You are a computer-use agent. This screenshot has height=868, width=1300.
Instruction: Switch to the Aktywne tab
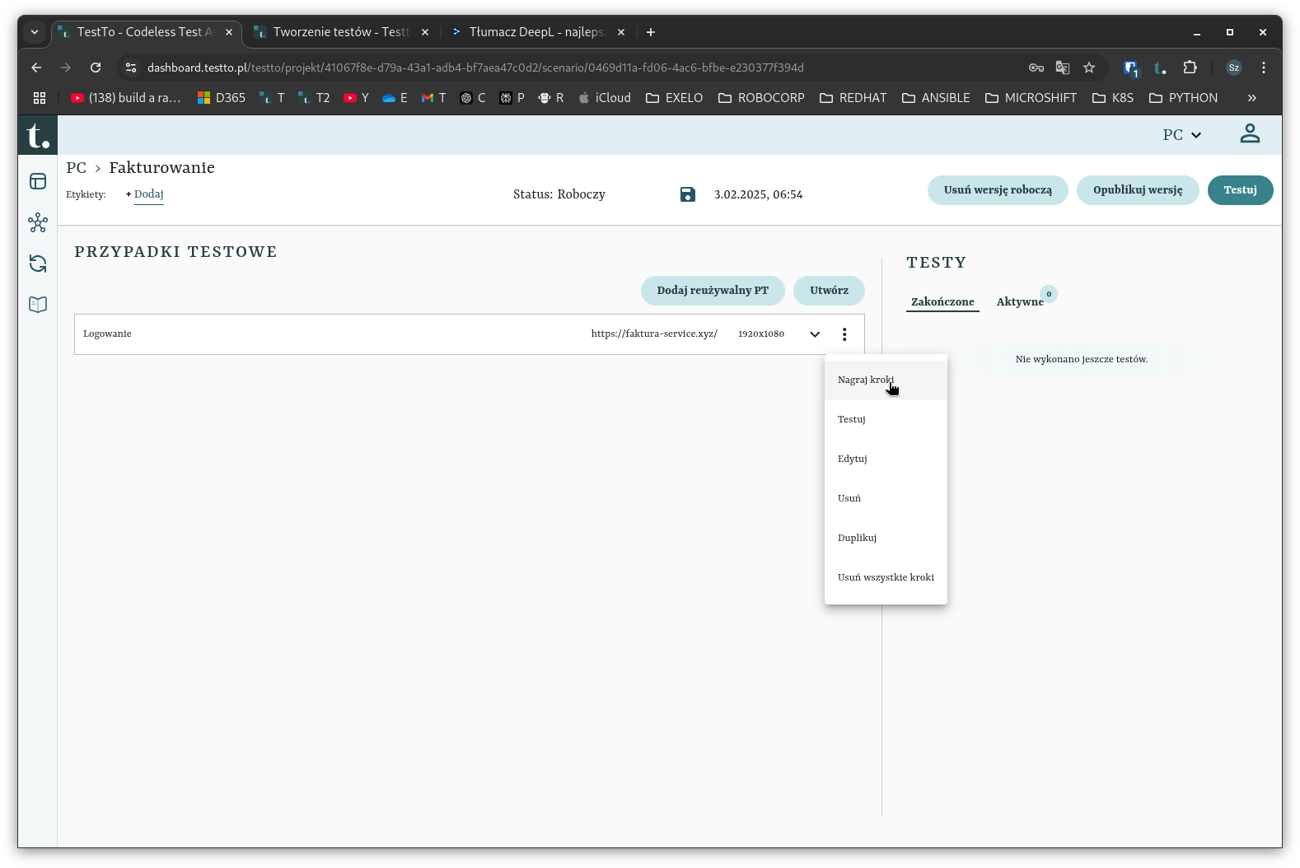tap(1020, 301)
